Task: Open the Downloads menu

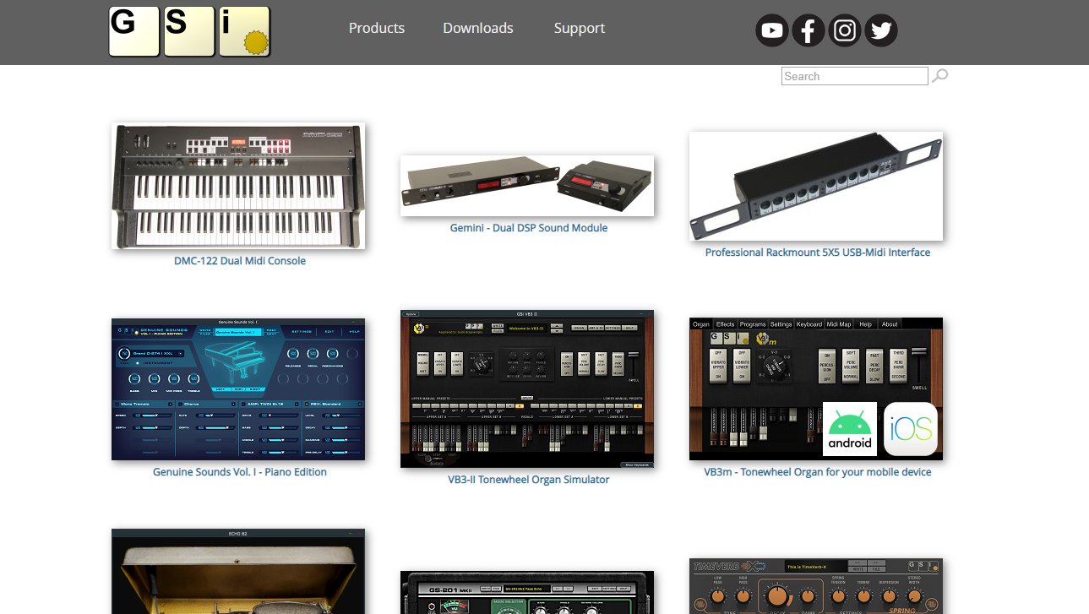Action: pos(478,28)
